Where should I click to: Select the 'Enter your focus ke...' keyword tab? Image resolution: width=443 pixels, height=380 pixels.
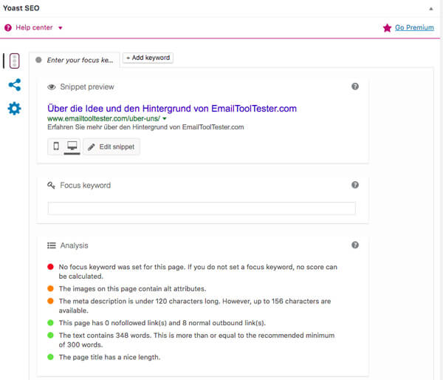[x=75, y=60]
